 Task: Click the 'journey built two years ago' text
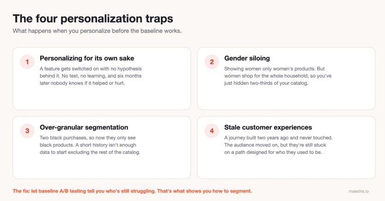[x=278, y=138]
